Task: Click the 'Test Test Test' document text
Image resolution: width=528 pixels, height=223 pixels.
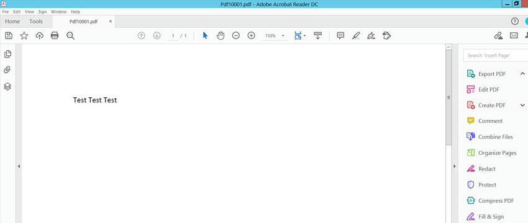Action: point(95,100)
